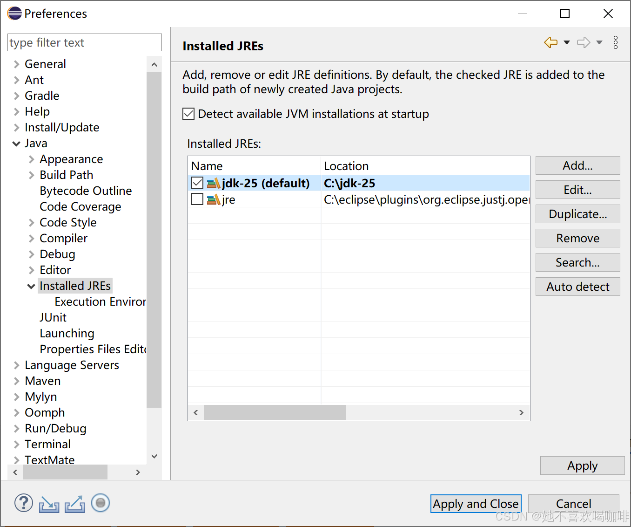Click the Forward navigation arrow icon
This screenshot has width=631, height=527.
(584, 42)
